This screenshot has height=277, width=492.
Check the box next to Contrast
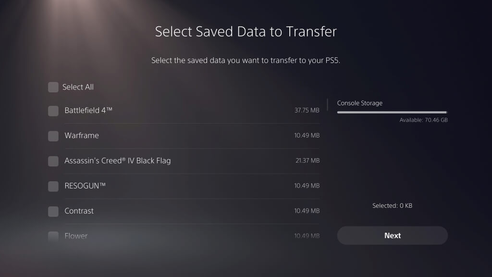pos(53,211)
